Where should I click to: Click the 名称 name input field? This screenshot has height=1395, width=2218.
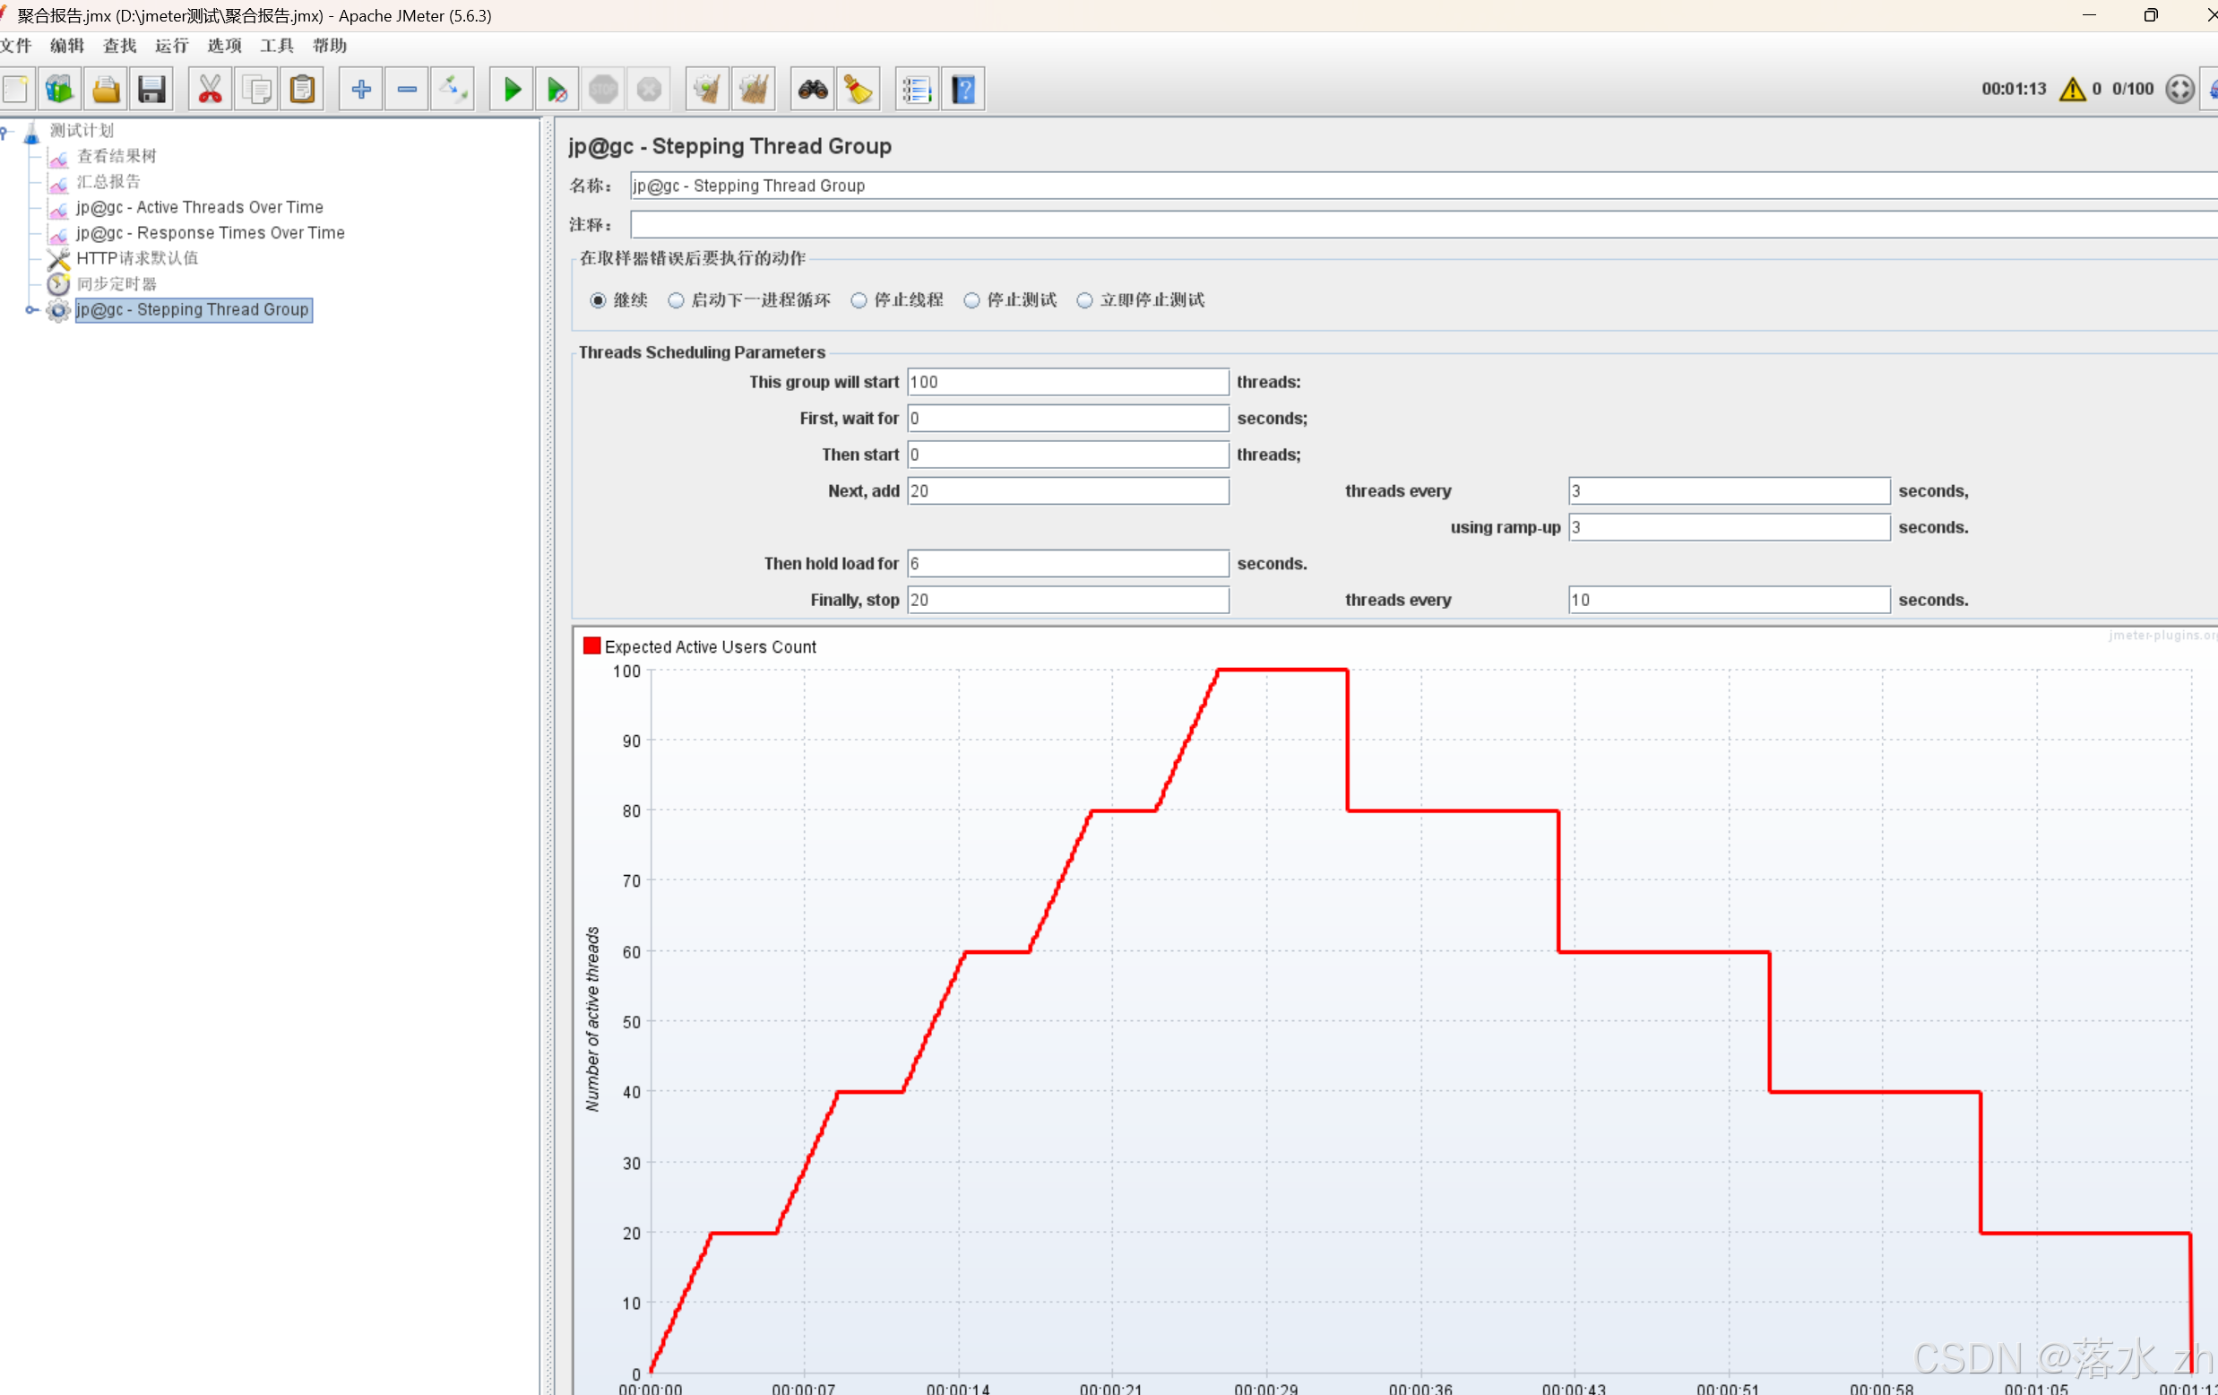point(1423,186)
